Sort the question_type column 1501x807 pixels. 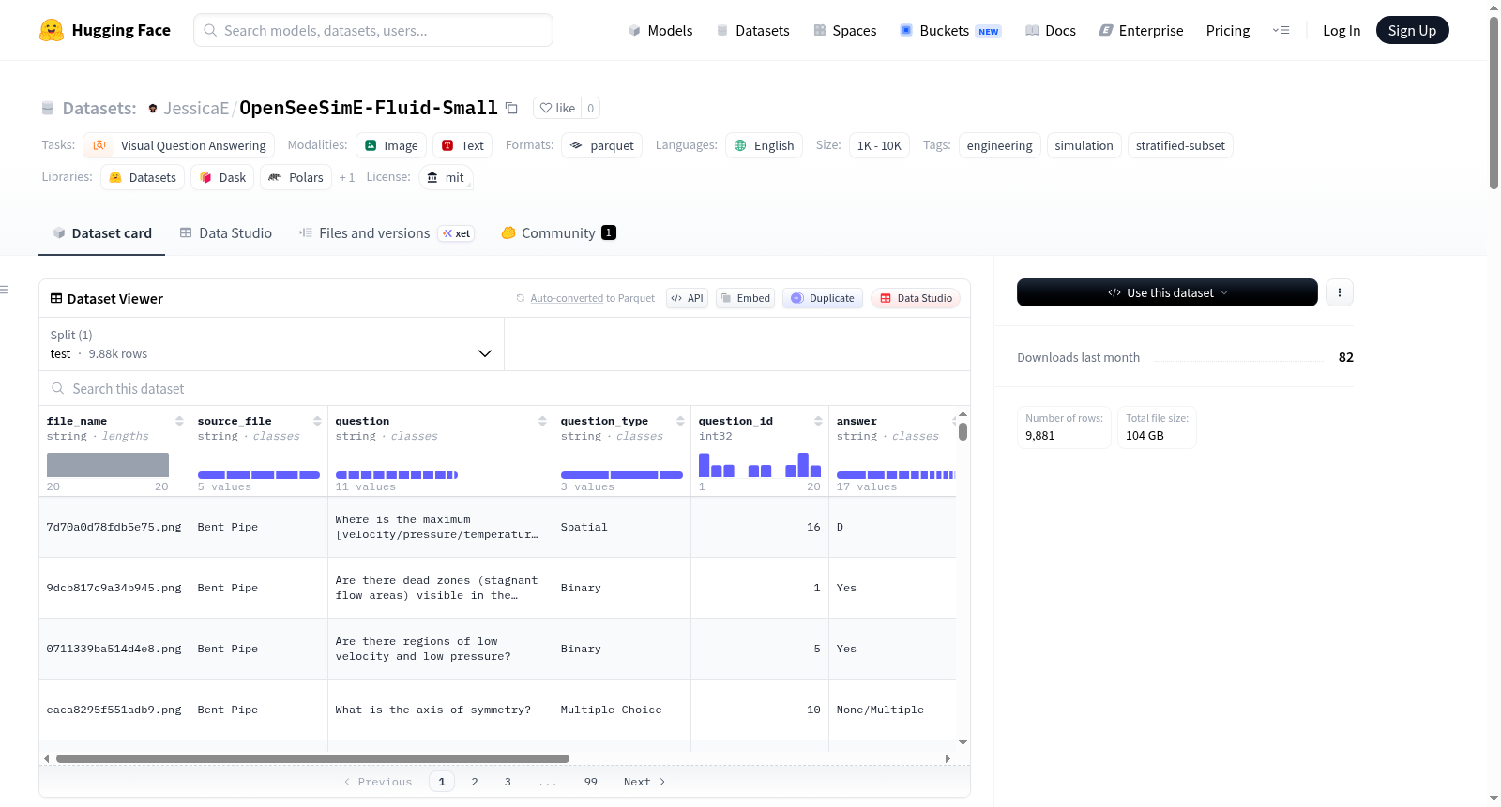click(680, 421)
